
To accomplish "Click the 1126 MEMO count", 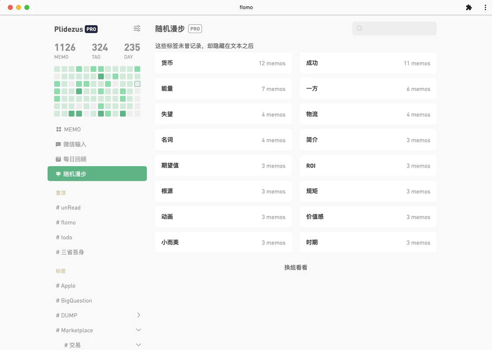I will click(65, 51).
